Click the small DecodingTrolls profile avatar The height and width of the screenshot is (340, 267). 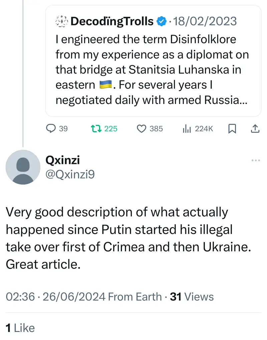61,21
